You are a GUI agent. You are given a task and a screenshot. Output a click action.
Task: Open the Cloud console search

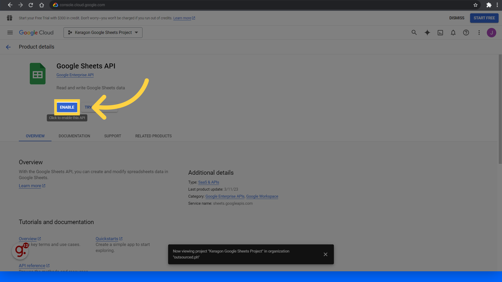pos(414,33)
